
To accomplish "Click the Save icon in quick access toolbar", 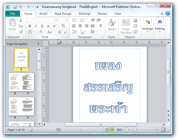I will coord(15,7).
